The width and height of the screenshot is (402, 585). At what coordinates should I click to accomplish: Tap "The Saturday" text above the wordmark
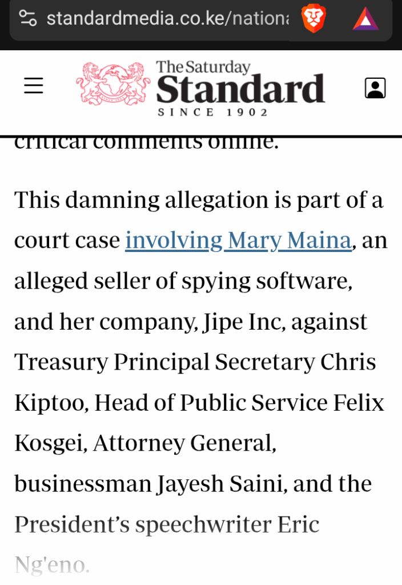pos(203,67)
